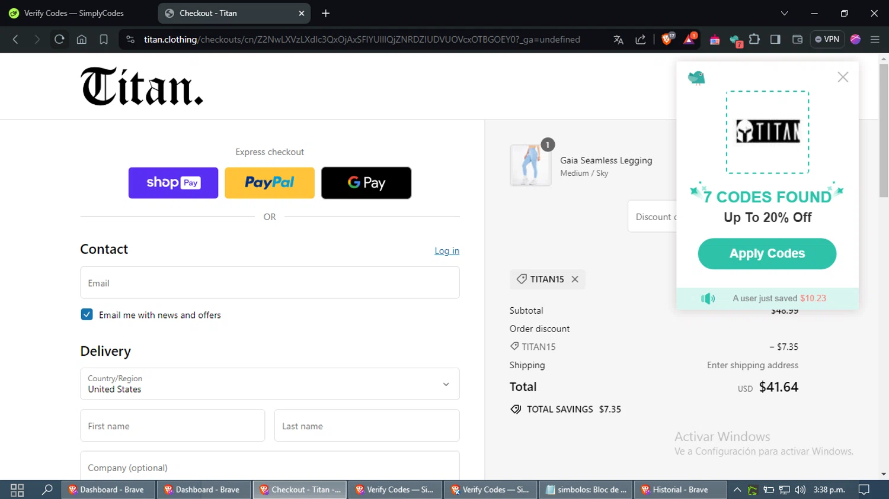Open the translate page icon
Image resolution: width=889 pixels, height=499 pixels.
619,40
